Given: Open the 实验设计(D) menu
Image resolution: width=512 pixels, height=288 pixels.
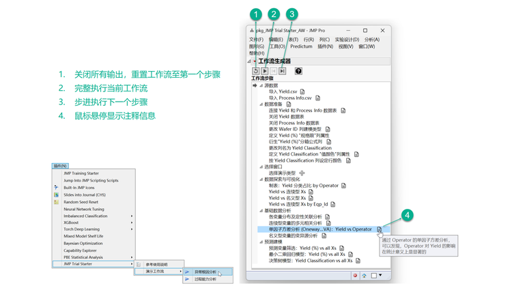Looking at the screenshot, I should [x=347, y=40].
